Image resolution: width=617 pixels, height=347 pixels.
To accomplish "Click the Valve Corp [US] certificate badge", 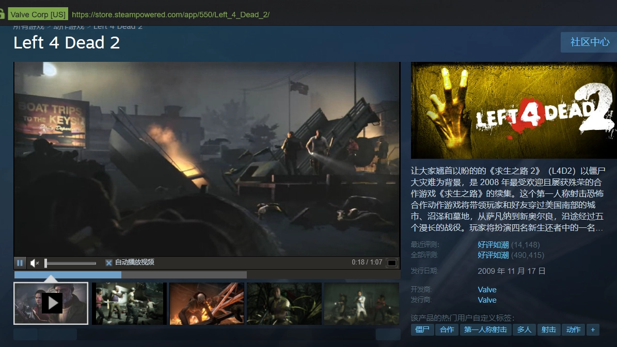I will pyautogui.click(x=38, y=14).
